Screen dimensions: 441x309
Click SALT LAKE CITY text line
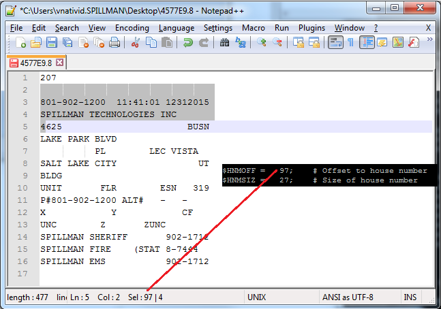tap(78, 163)
